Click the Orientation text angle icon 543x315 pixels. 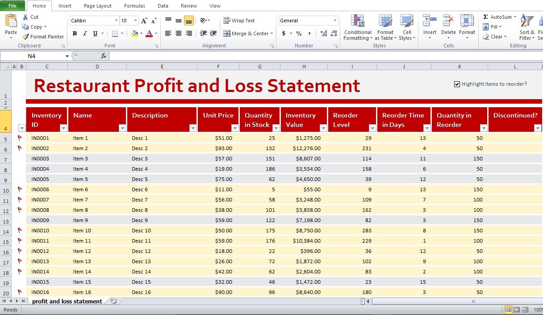click(204, 21)
